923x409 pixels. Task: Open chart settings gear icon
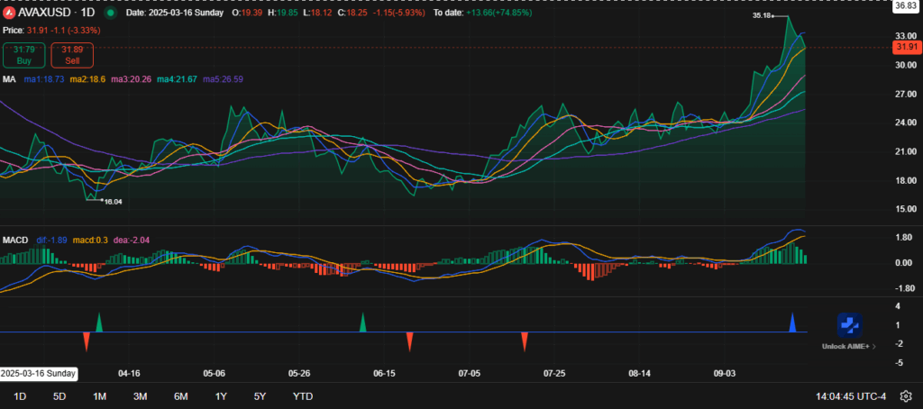[906, 396]
